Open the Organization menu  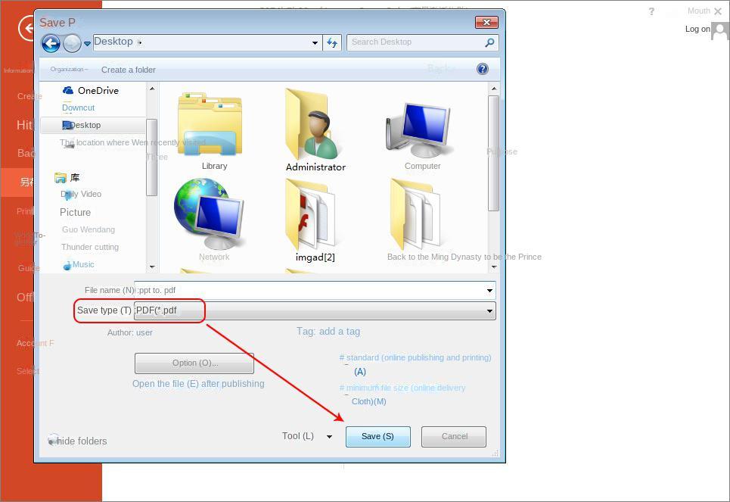coord(68,69)
